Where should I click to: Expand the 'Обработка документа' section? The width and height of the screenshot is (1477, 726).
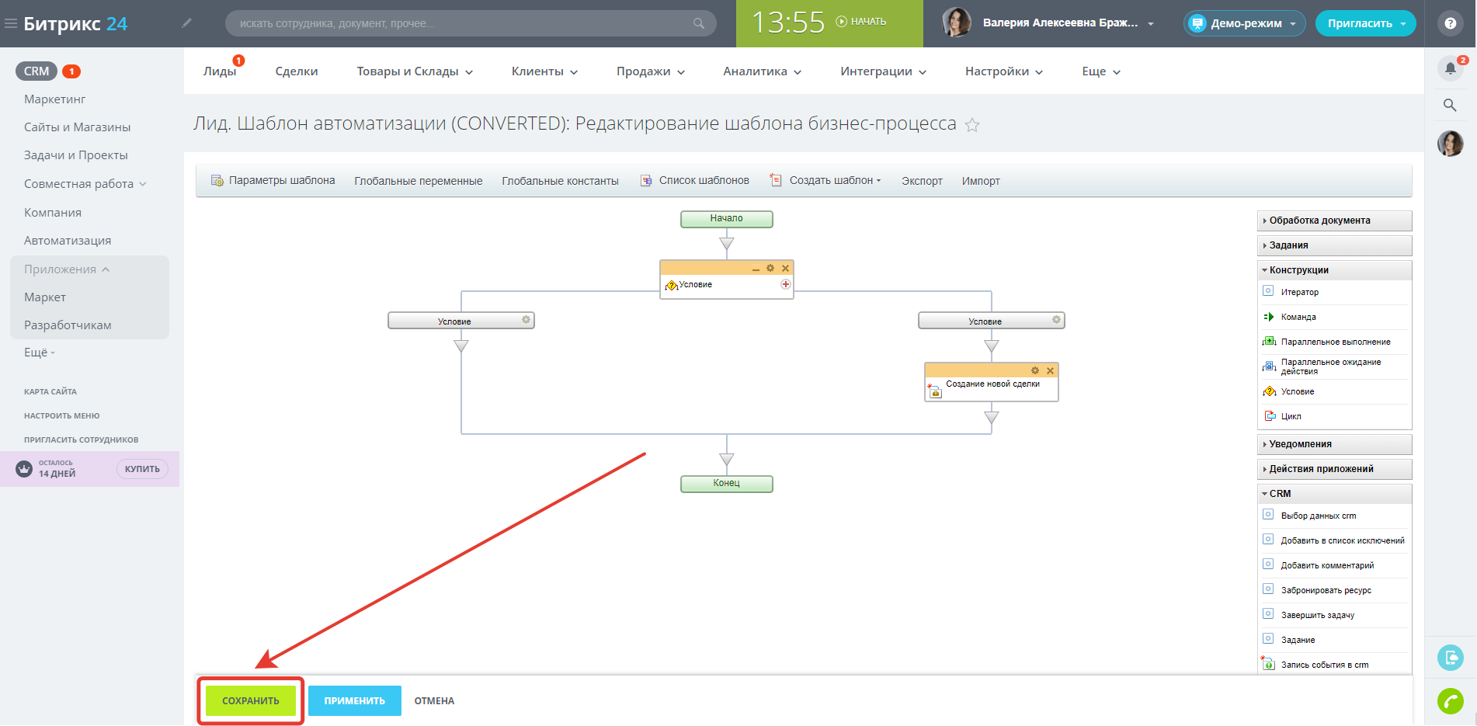tap(1319, 221)
